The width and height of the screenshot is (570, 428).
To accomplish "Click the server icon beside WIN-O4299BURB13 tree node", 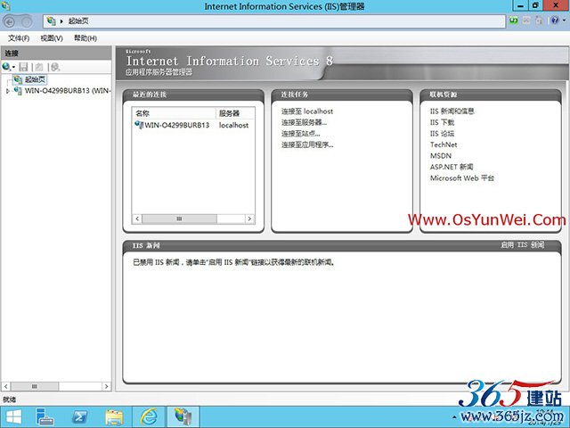I will coord(18,91).
